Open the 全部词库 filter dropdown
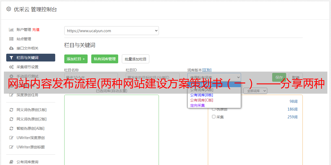Screen dimensions: 331x165 tap(255, 91)
